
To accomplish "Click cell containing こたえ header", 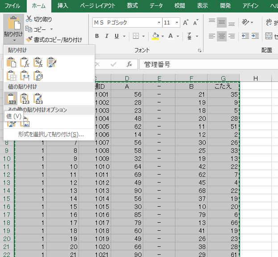I will [223, 86].
